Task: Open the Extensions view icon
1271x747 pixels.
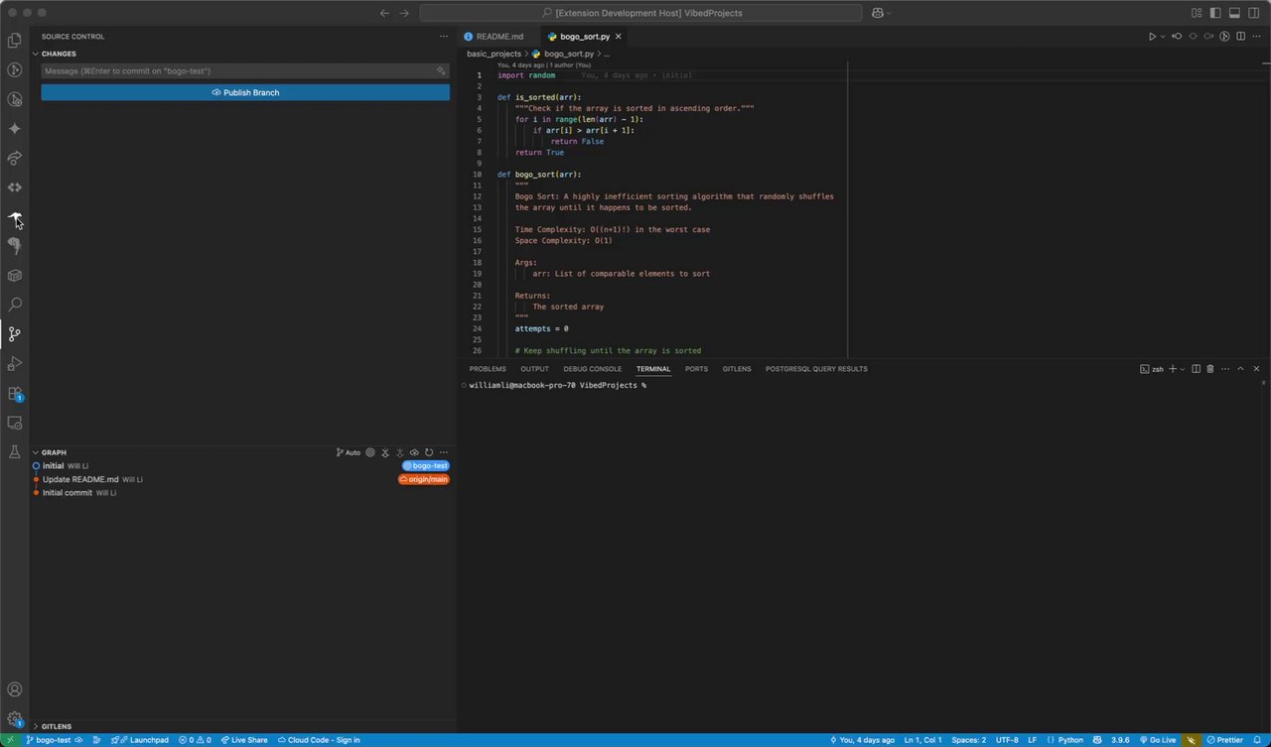Action: [x=15, y=394]
